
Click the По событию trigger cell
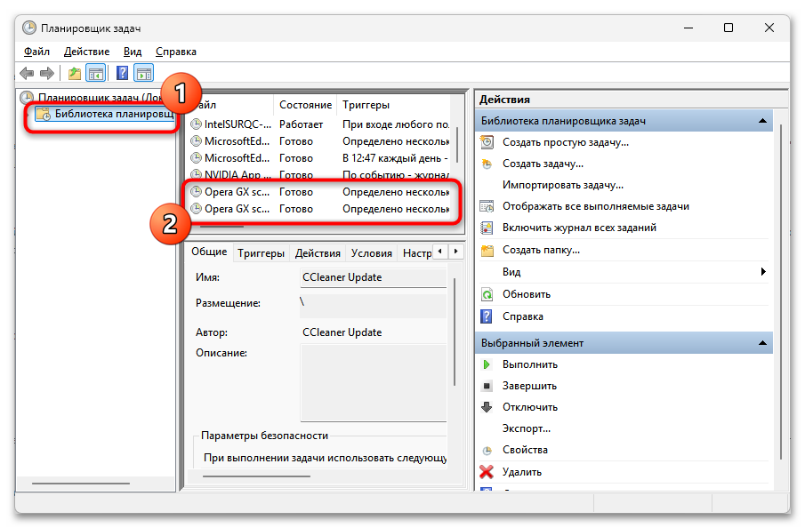395,175
